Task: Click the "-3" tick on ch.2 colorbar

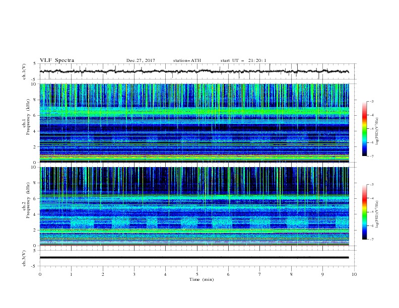Action: [371, 185]
